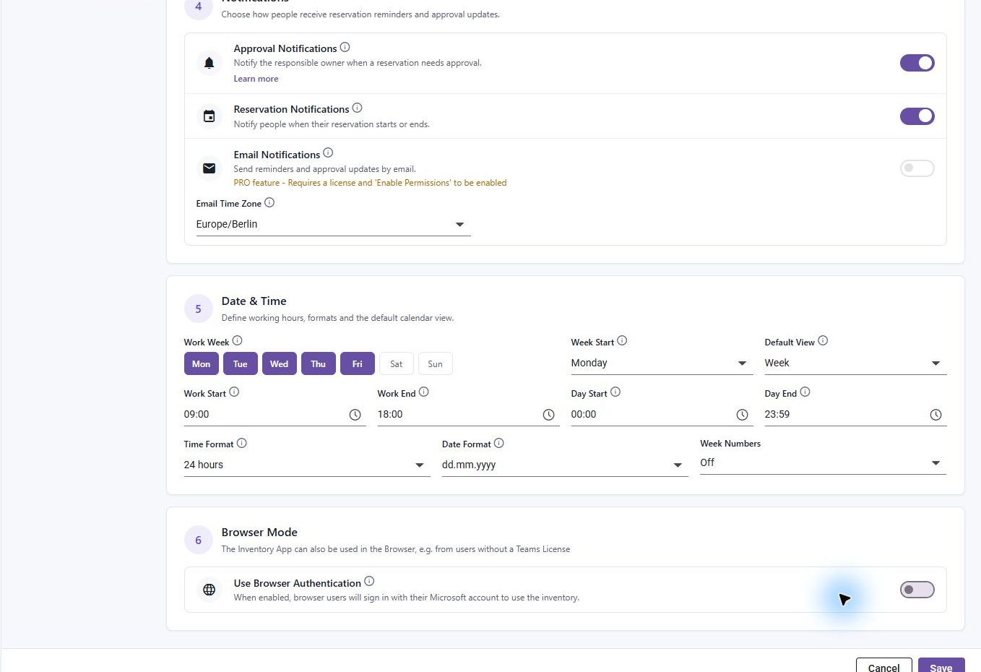The height and width of the screenshot is (672, 981).
Task: Expand the Date Format dropdown
Action: [565, 465]
